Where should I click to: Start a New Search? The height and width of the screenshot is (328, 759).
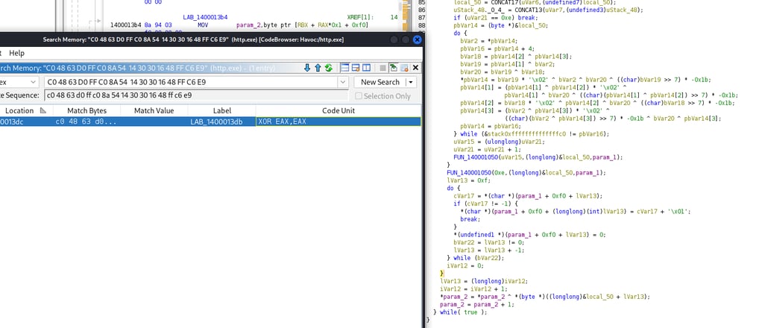click(380, 82)
